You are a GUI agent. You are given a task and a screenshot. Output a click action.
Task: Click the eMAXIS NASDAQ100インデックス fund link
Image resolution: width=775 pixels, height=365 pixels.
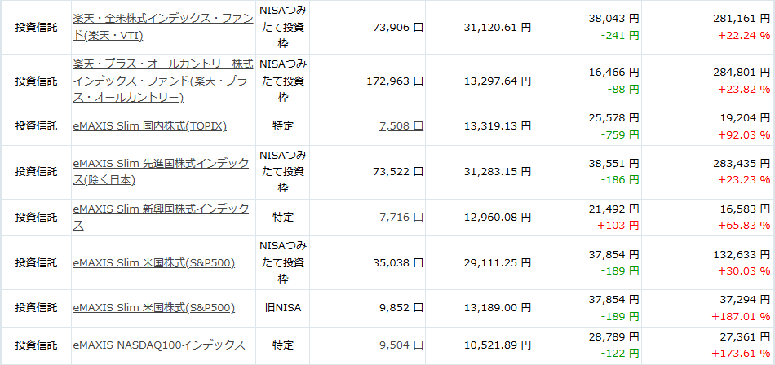pyautogui.click(x=158, y=345)
